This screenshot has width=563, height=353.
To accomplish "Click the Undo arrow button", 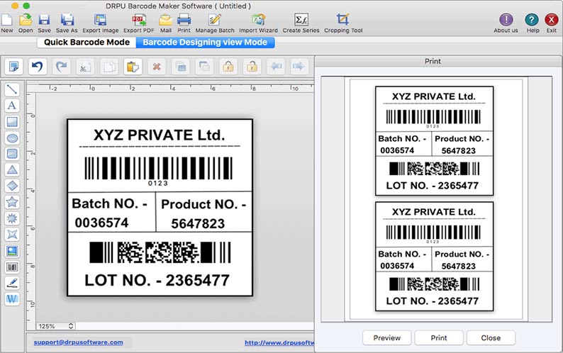I will pyautogui.click(x=38, y=67).
